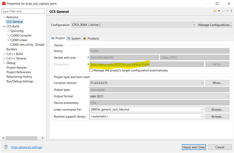Click Hide advanced settings link
Viewport: 234px width, 153px height.
coord(26,147)
